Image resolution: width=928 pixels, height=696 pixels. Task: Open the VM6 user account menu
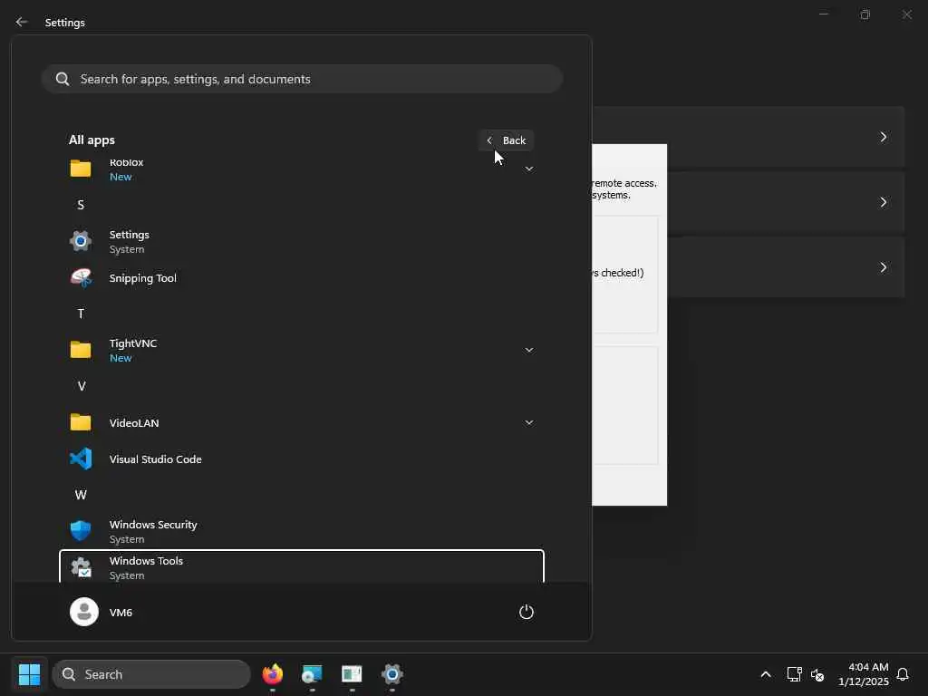click(101, 612)
